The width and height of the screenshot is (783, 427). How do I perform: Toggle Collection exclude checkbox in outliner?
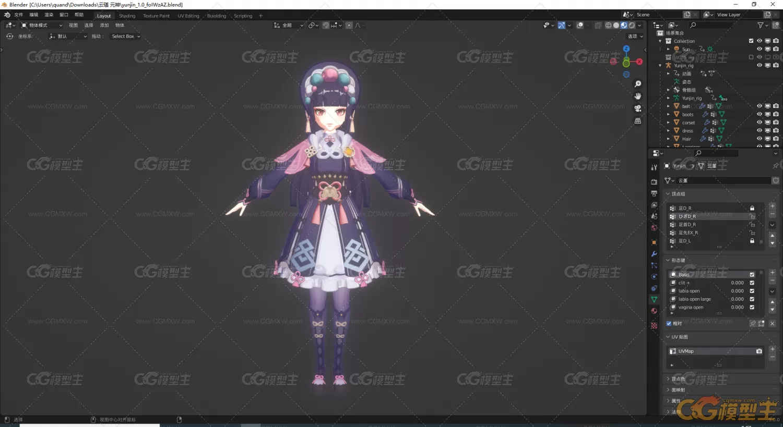coord(751,41)
